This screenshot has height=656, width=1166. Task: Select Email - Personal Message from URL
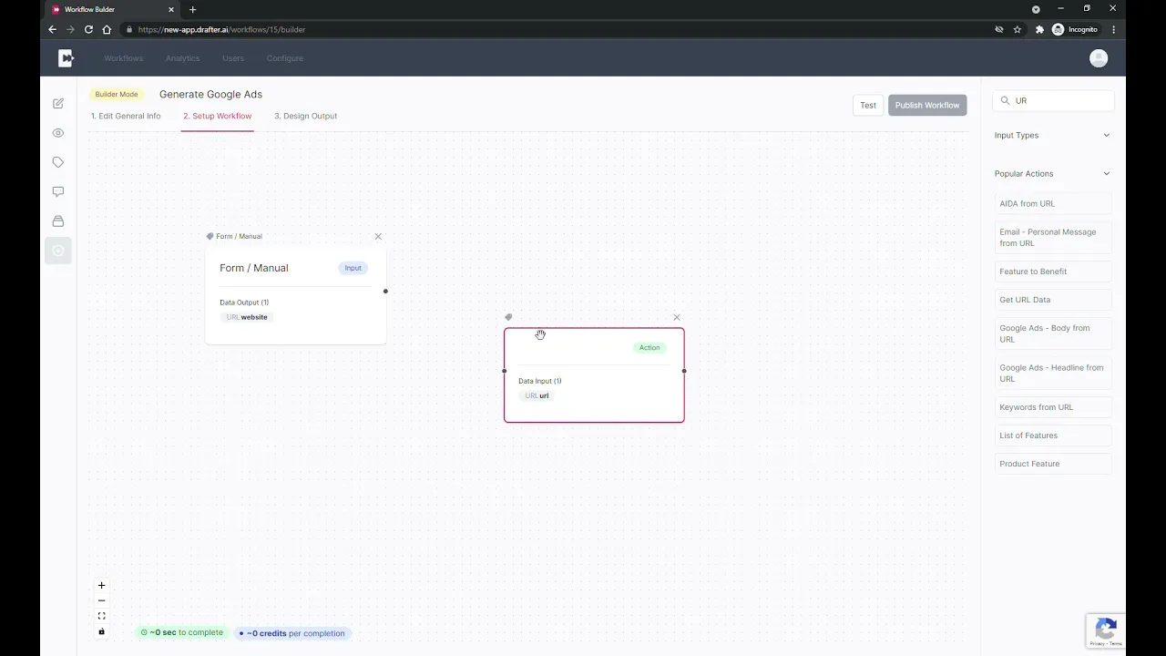coord(1054,238)
